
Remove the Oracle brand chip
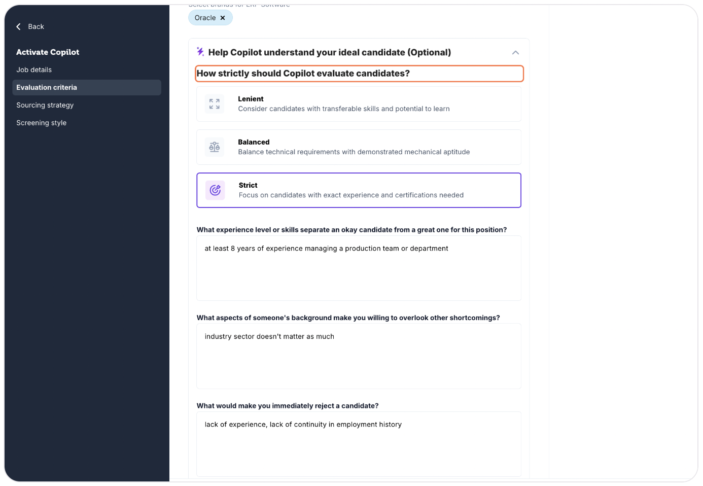pos(223,18)
